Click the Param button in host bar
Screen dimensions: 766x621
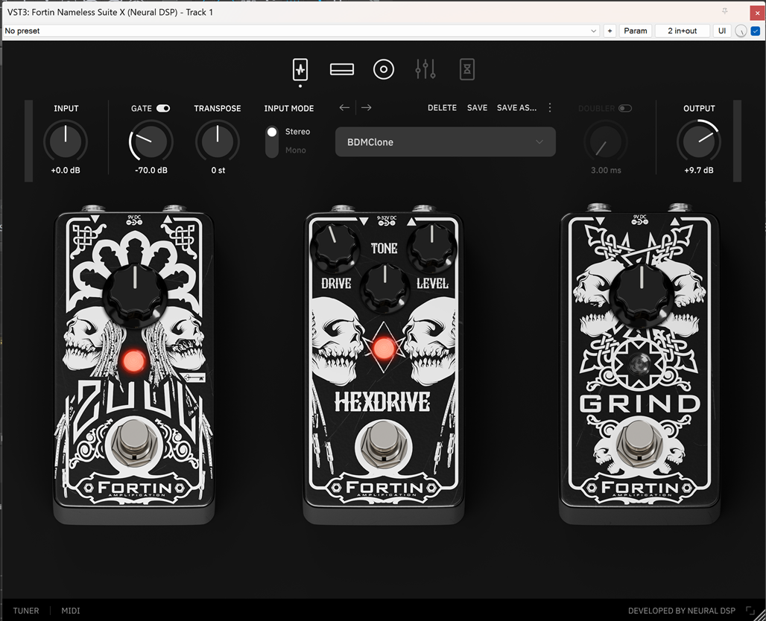point(635,31)
